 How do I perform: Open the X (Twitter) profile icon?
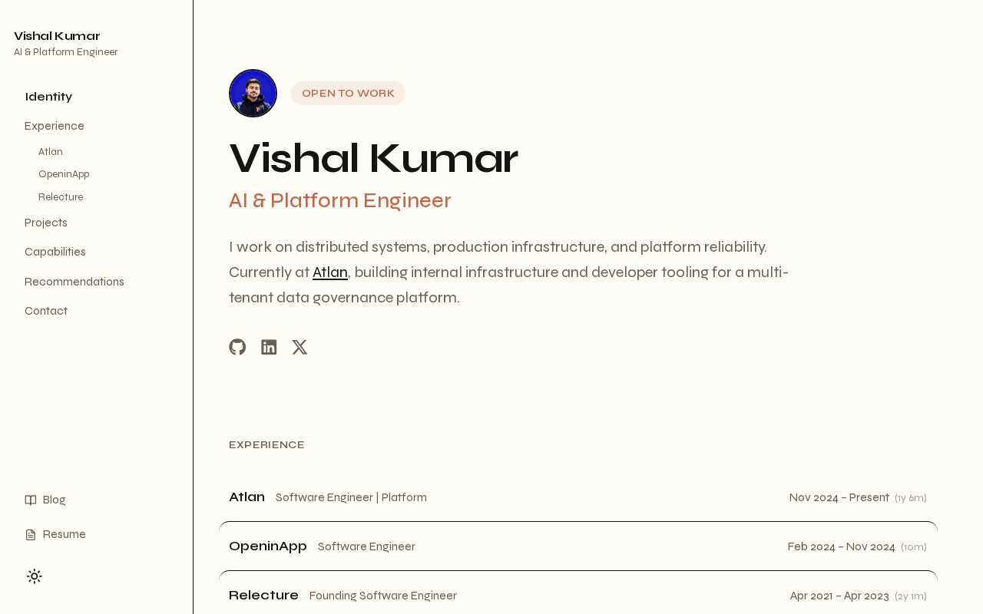(x=300, y=347)
